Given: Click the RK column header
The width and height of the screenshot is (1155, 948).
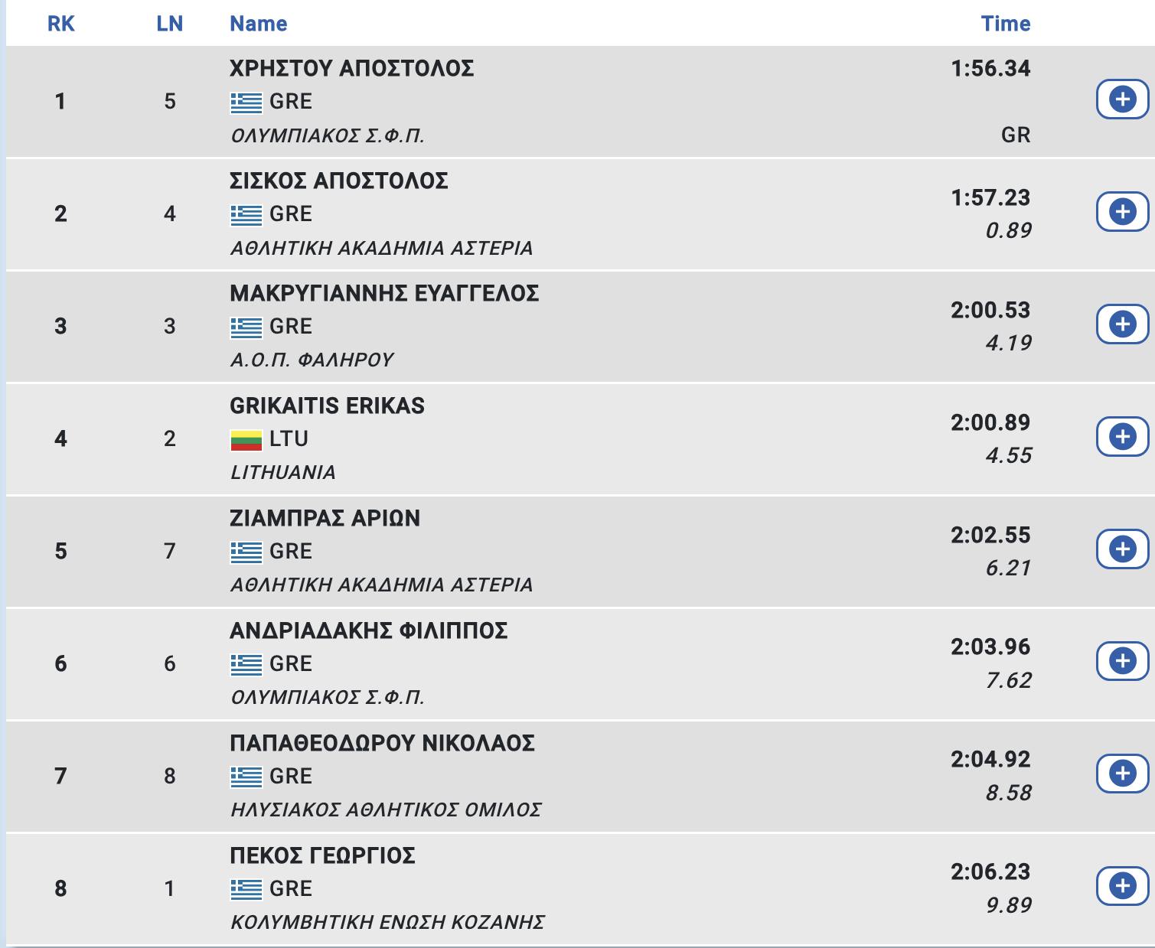Looking at the screenshot, I should pyautogui.click(x=61, y=24).
